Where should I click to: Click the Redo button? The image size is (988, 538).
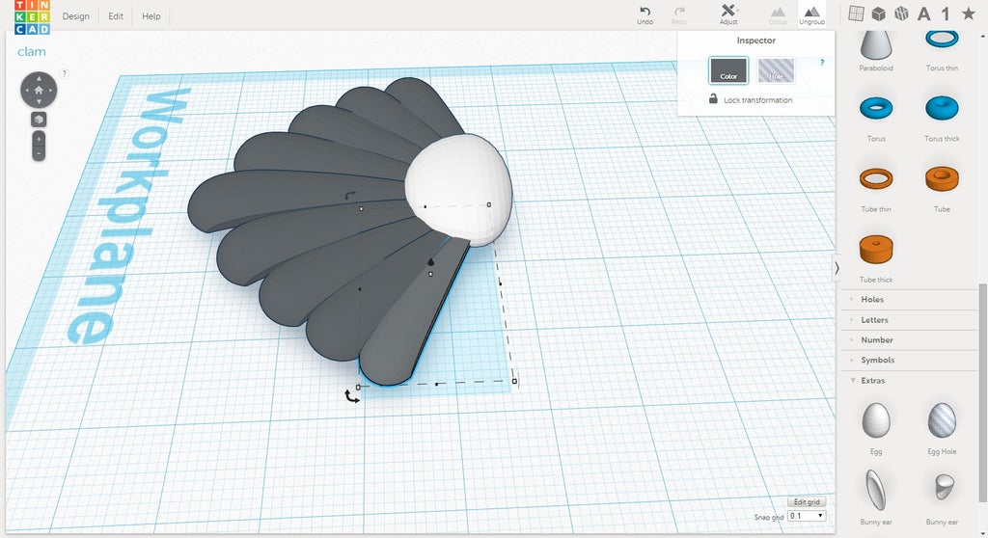click(679, 15)
